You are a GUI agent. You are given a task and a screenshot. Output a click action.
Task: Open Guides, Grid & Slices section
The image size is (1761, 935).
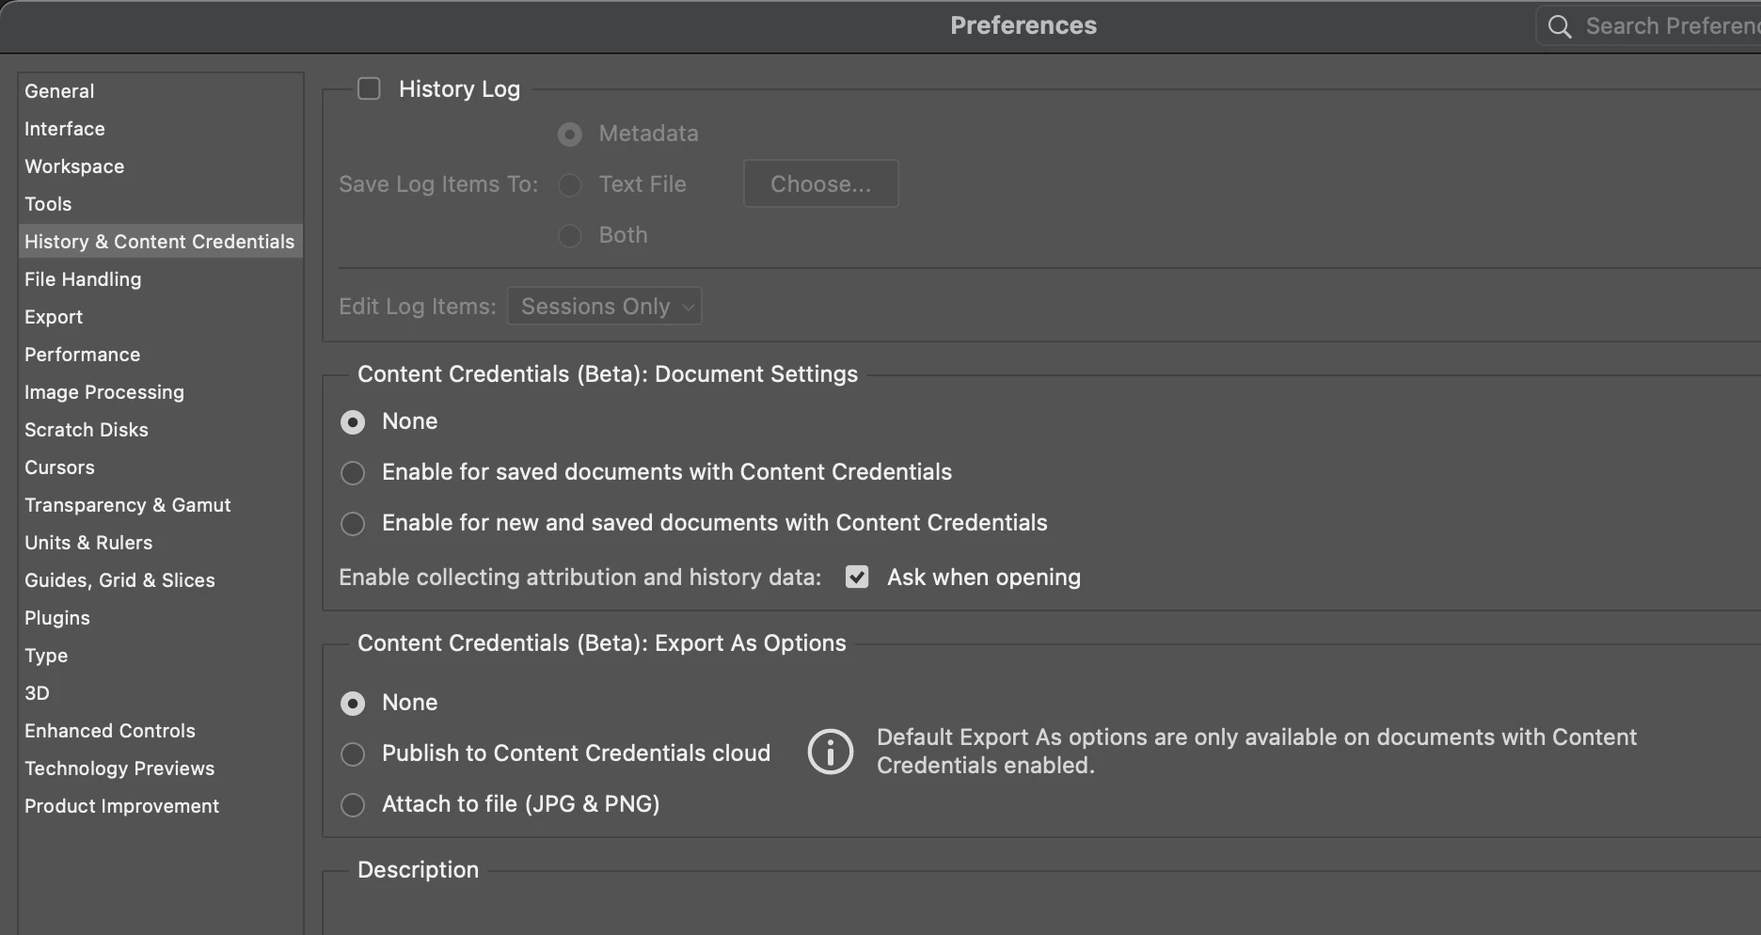(x=119, y=580)
